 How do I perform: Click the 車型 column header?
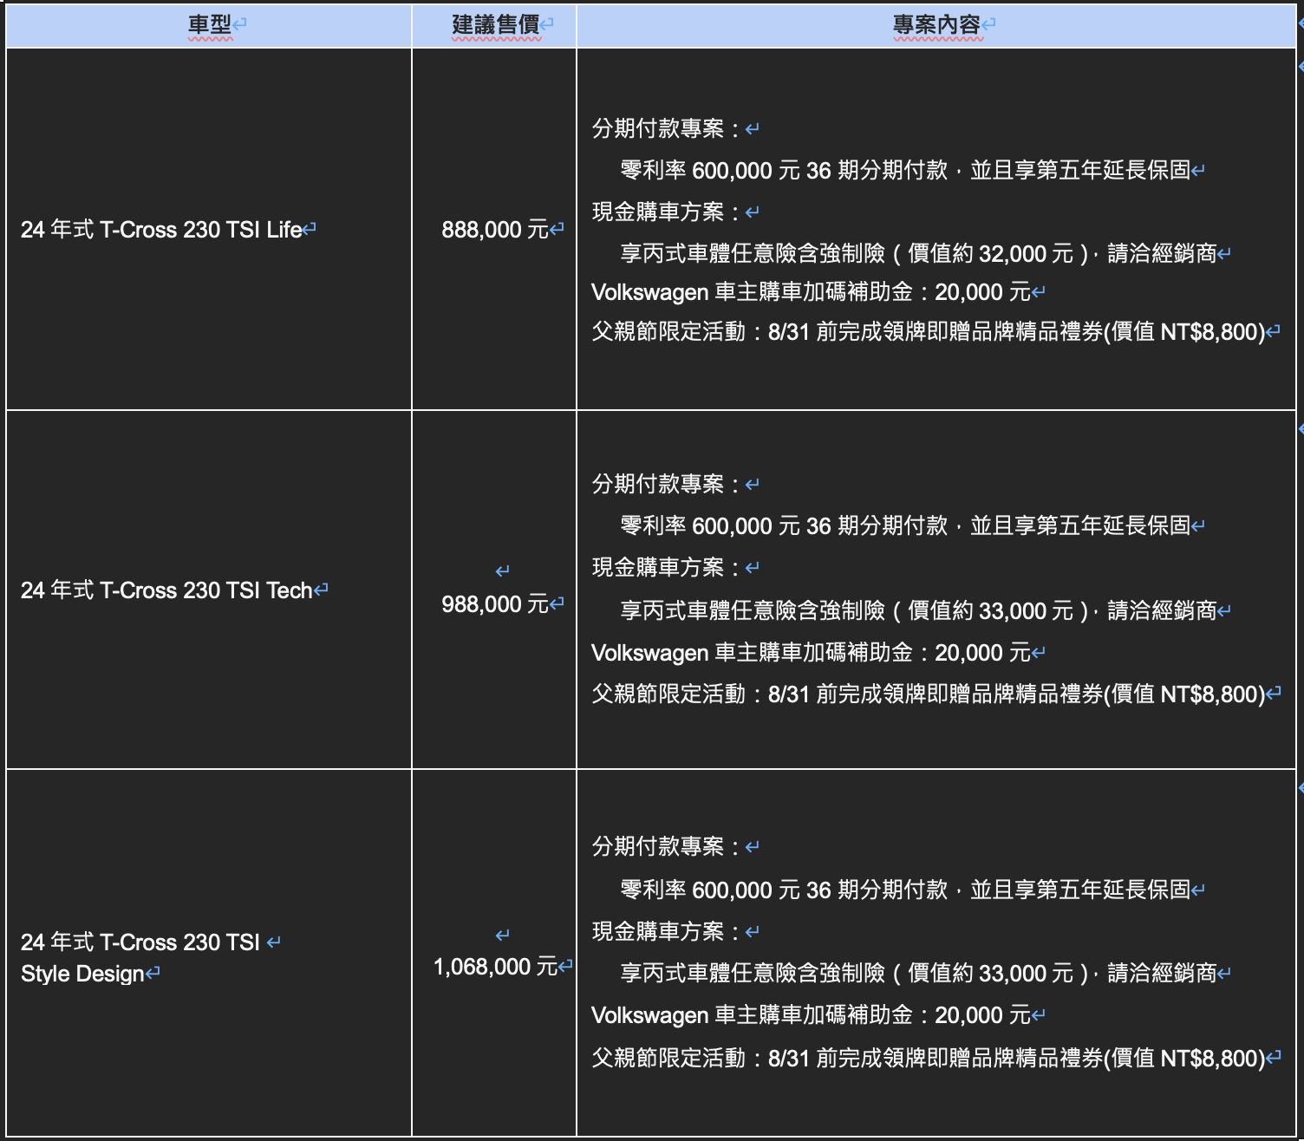coord(210,25)
